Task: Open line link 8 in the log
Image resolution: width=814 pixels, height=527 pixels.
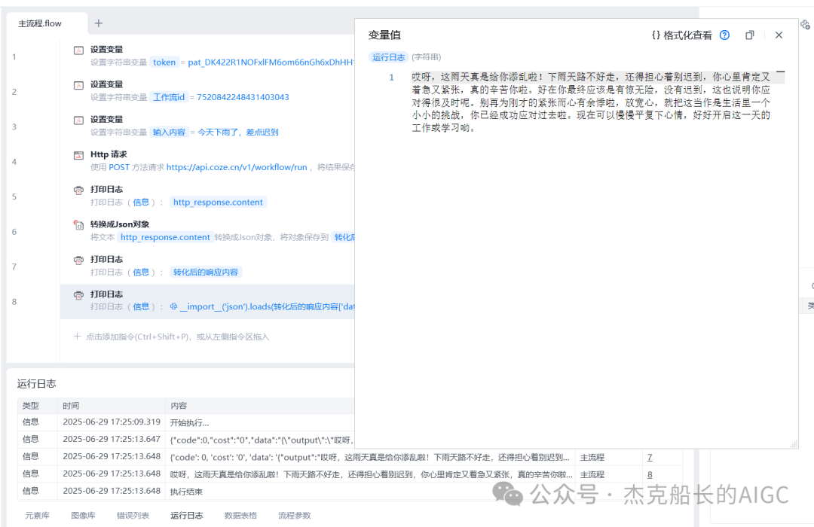Action: coord(650,474)
